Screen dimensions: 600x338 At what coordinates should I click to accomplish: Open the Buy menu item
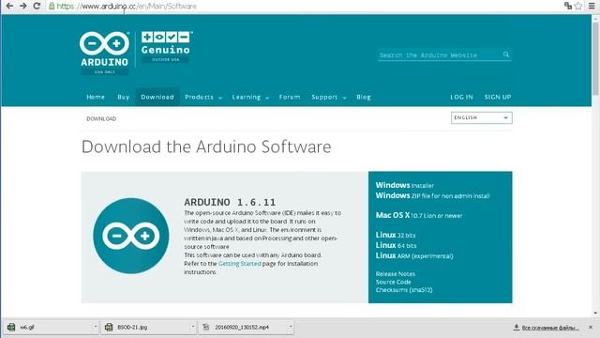coord(123,97)
